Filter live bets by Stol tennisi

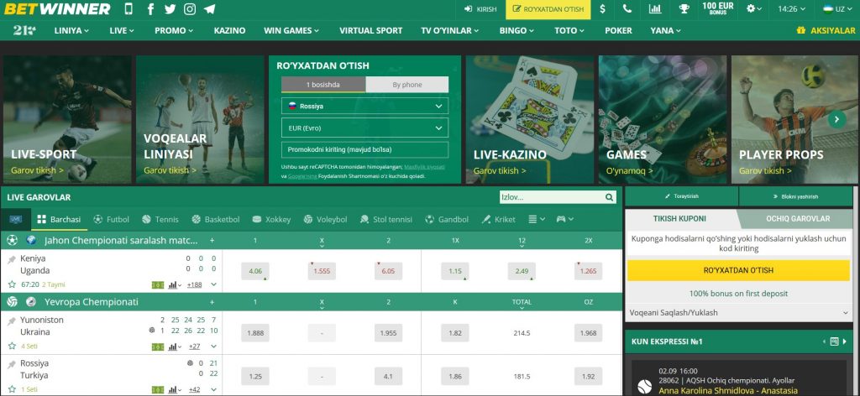tap(386, 219)
